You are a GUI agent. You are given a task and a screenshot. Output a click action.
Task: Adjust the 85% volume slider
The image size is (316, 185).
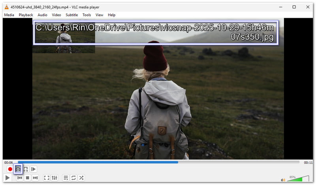298,179
